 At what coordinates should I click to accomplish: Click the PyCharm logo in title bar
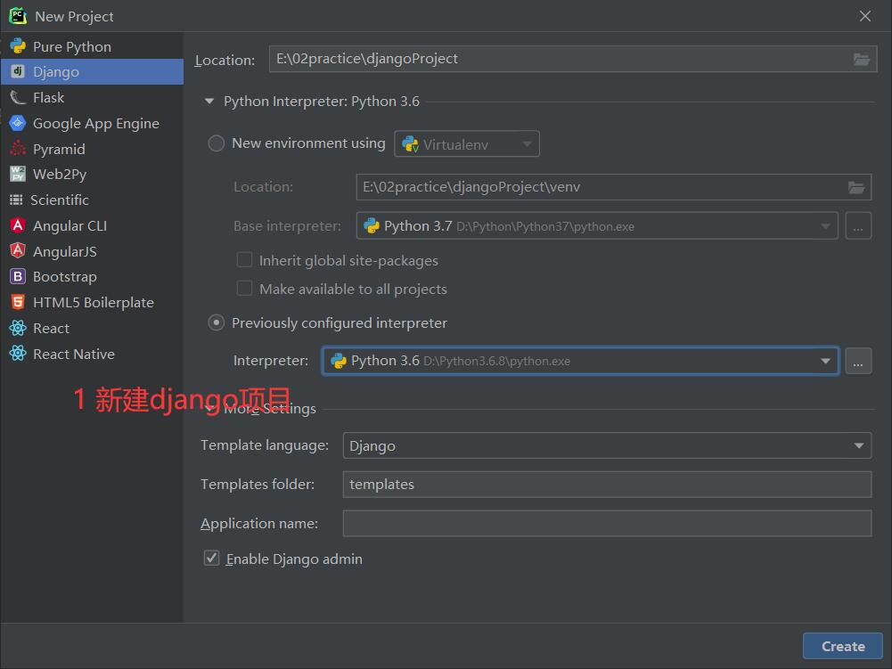(x=18, y=16)
